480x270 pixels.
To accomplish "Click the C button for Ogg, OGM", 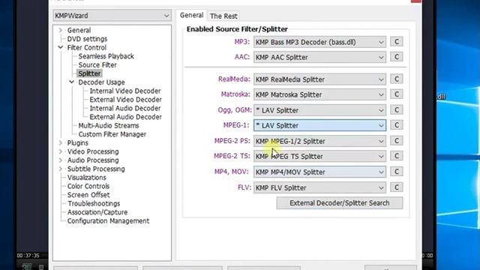I will (397, 109).
